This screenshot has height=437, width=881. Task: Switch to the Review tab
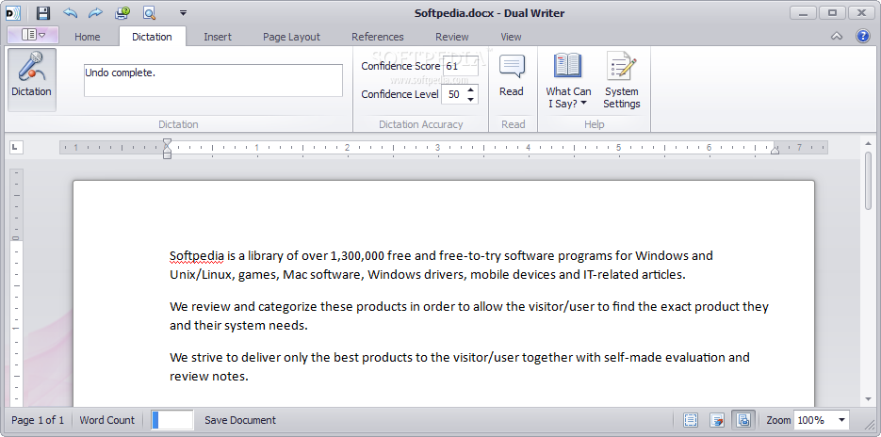pyautogui.click(x=451, y=37)
